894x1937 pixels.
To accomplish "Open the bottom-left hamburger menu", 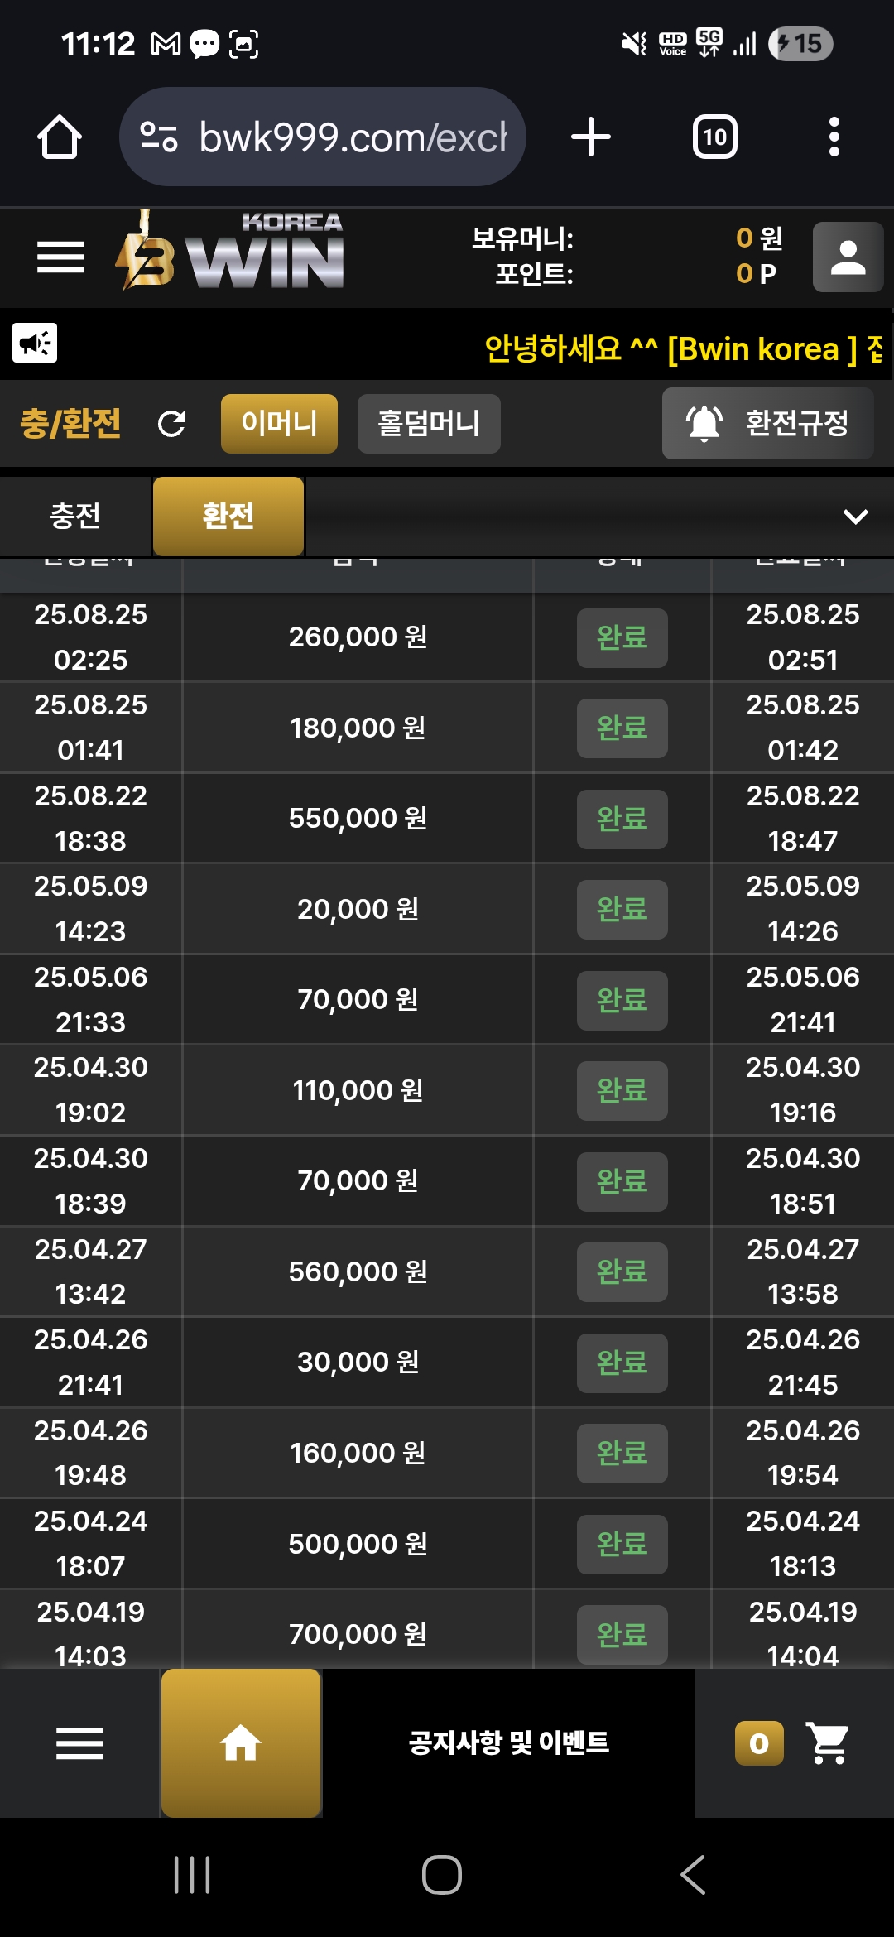I will pyautogui.click(x=79, y=1743).
